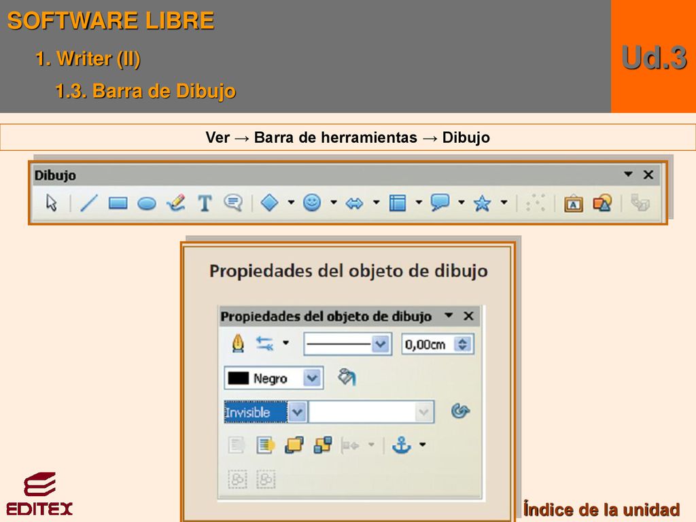The image size is (696, 522).
Task: Close Propiedades del objeto de dibujo toolbar
Action: click(468, 316)
